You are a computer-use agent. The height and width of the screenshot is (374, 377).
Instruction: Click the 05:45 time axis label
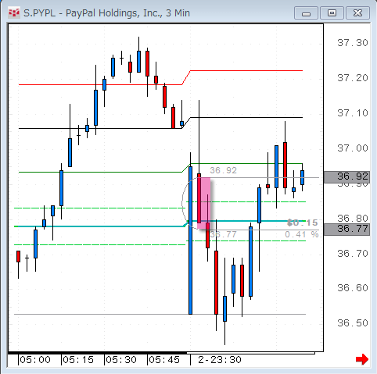pos(164,360)
